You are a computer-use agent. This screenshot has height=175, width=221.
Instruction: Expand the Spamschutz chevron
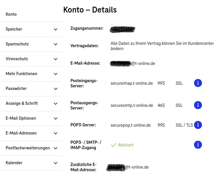click(56, 44)
